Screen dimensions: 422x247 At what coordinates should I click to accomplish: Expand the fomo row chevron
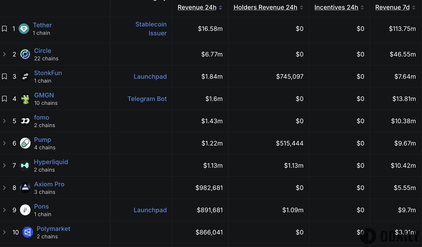[4, 121]
